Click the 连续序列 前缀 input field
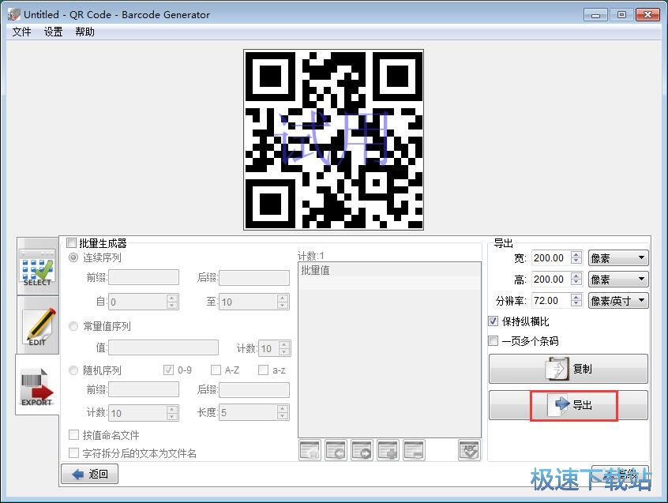This screenshot has height=503, width=668. tap(144, 277)
